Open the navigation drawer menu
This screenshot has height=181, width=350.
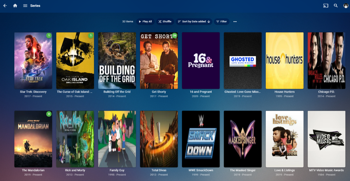point(25,5)
